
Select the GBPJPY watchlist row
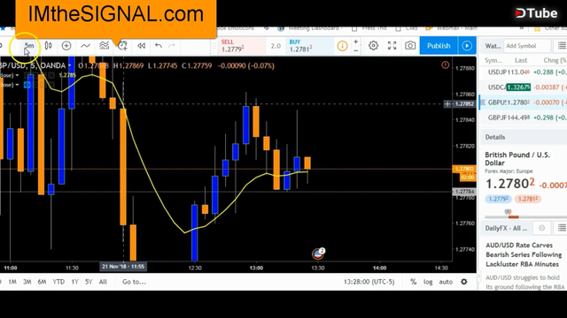coord(524,117)
